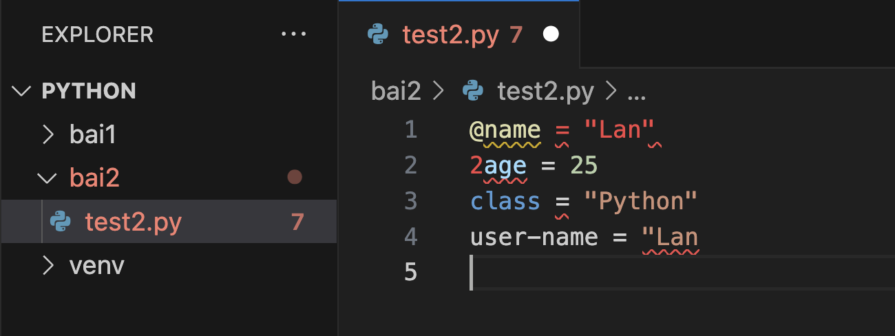The height and width of the screenshot is (336, 895).
Task: Collapse the bai2 folder chevron
Action: 48,178
